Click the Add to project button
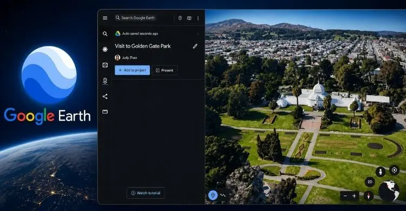This screenshot has height=211, width=406. coord(132,70)
